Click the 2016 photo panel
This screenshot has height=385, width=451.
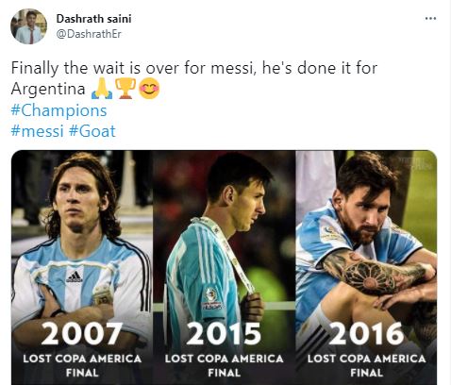point(366,267)
